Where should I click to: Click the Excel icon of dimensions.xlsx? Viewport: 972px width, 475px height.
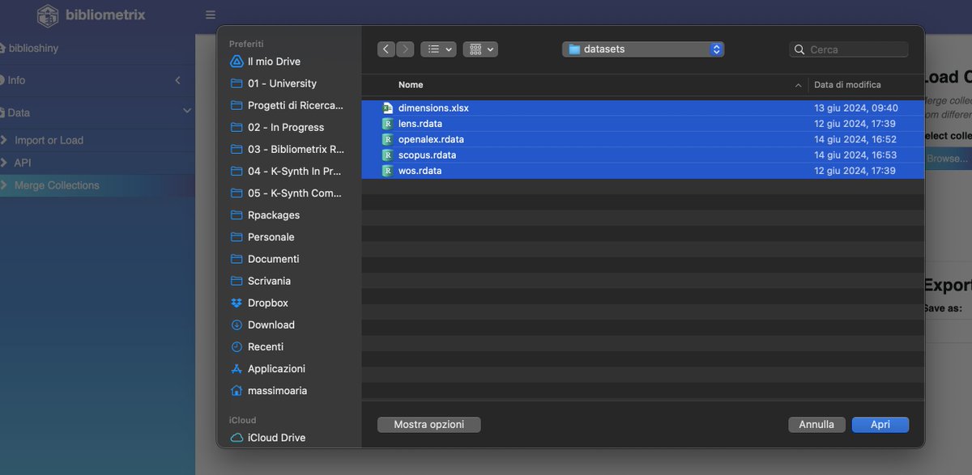pos(387,108)
